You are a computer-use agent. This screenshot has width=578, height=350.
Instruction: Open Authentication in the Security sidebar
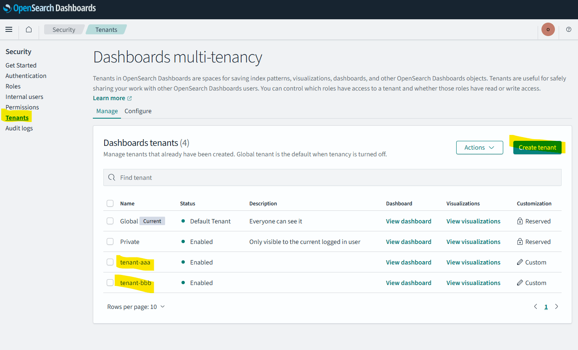click(x=26, y=76)
